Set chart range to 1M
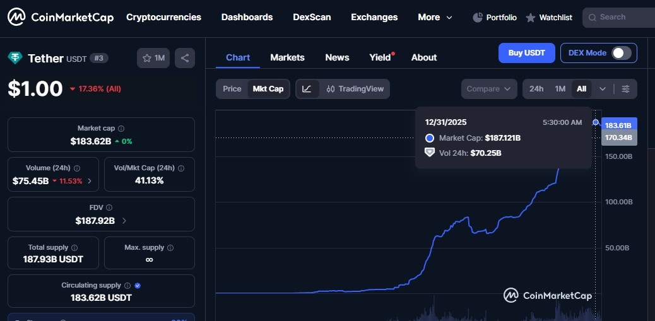 point(560,89)
